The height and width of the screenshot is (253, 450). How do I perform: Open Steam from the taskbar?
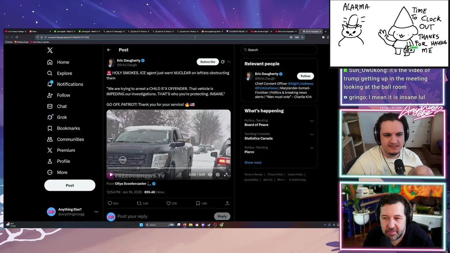(x=209, y=225)
